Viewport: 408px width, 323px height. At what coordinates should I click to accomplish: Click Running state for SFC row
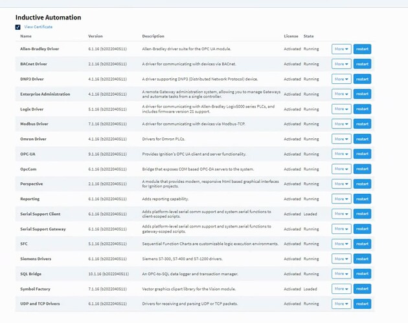coord(311,244)
